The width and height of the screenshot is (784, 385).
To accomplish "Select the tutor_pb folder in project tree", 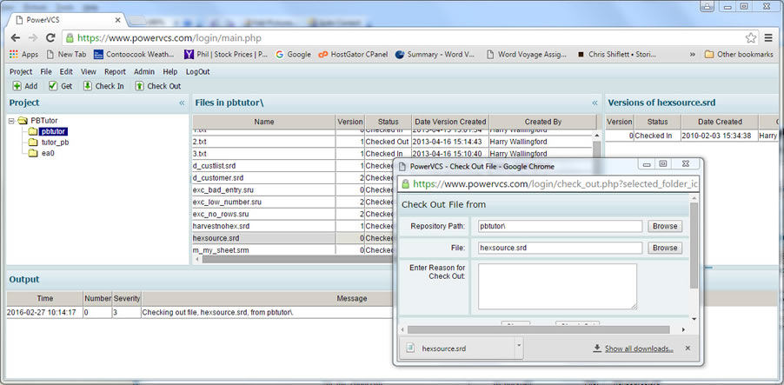I will pos(54,142).
